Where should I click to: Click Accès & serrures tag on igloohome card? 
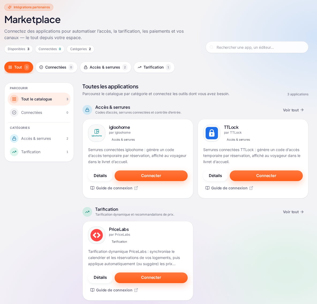(x=123, y=140)
